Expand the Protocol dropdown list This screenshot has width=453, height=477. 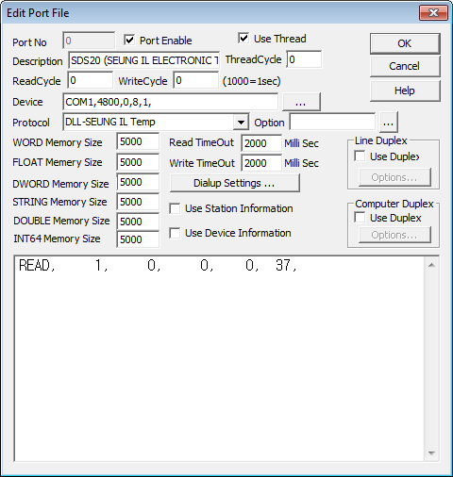tap(241, 123)
